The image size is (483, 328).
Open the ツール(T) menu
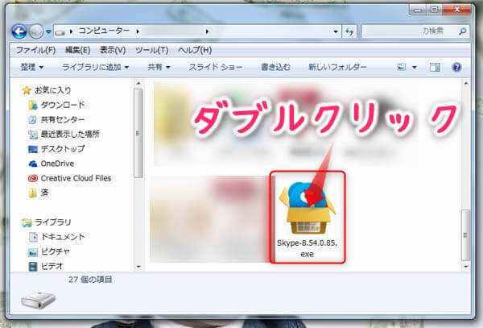pyautogui.click(x=152, y=50)
